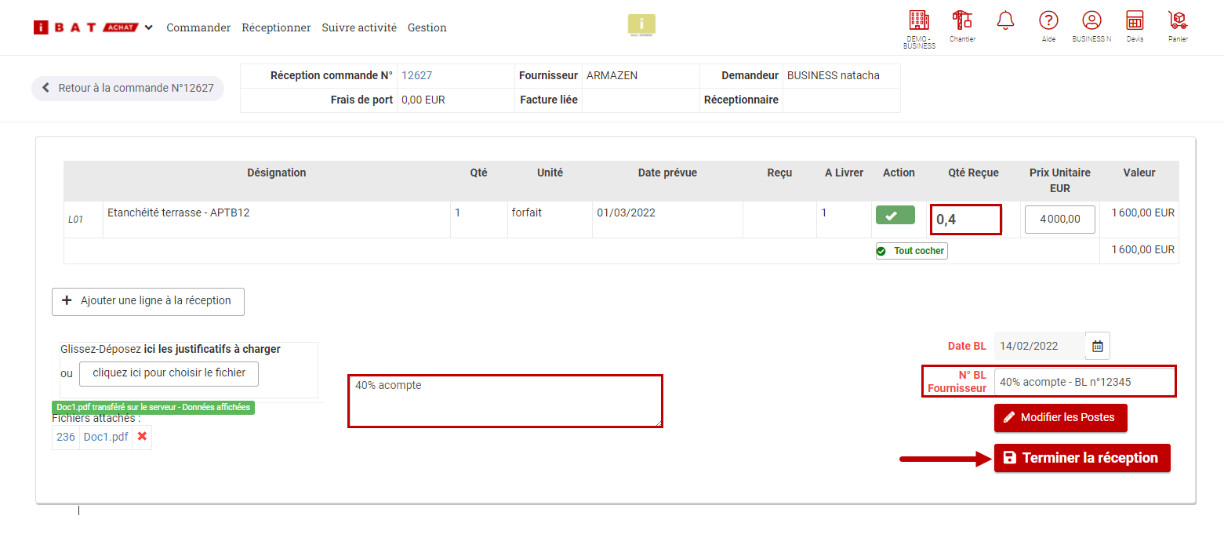Click Modifier les Postes button
The height and width of the screenshot is (534, 1224).
coord(1060,418)
